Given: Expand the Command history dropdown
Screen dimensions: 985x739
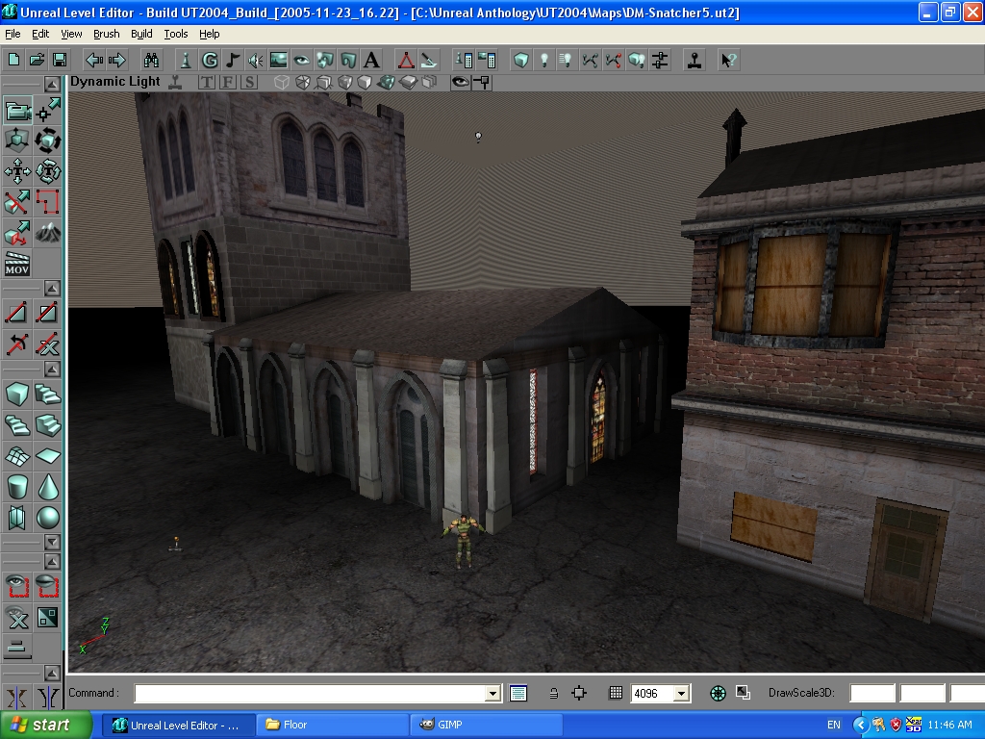Looking at the screenshot, I should [492, 693].
